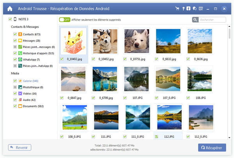Select the Photothèque picture icon
Screen dimensions: 234x158
(20, 87)
